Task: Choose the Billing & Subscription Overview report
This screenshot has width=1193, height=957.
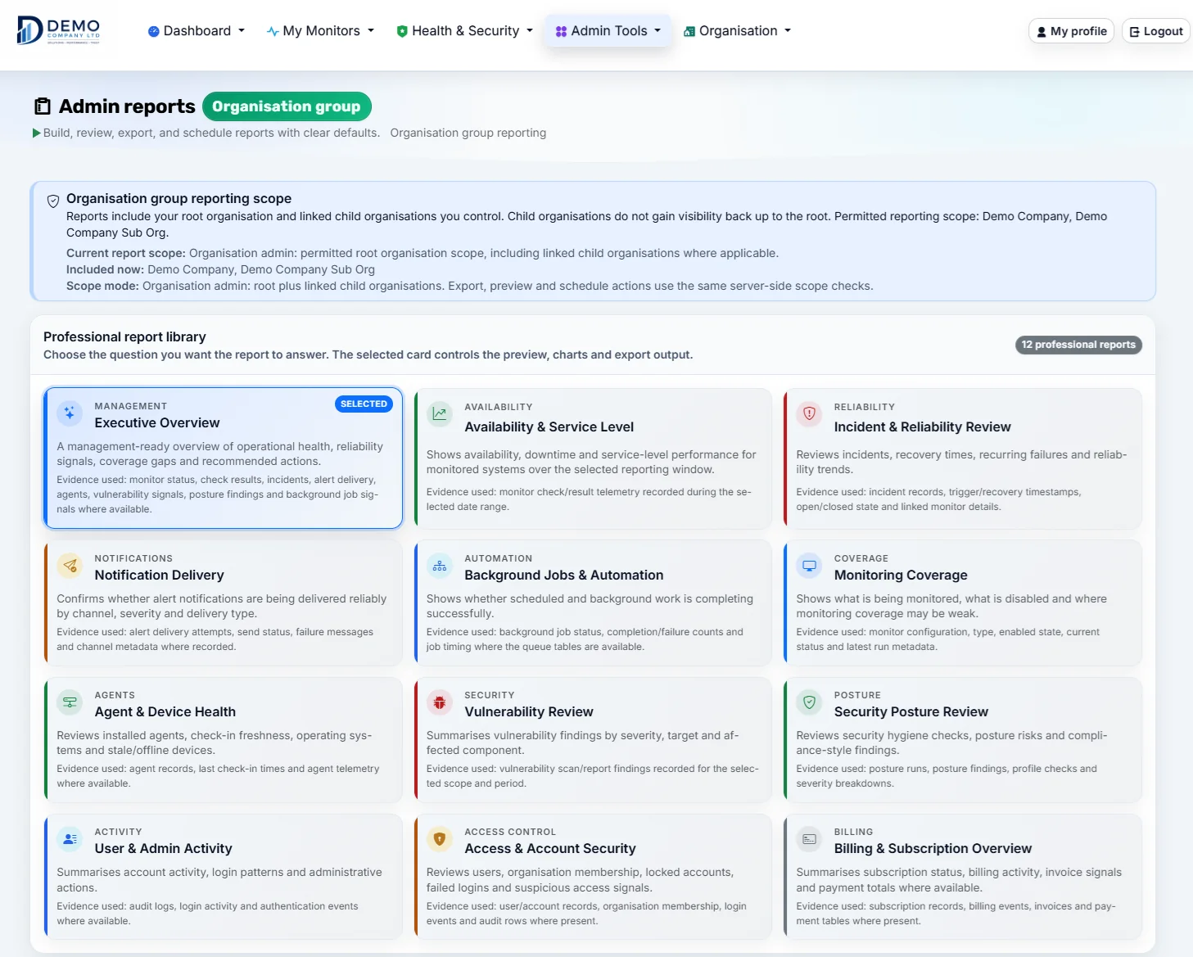Action: click(x=963, y=876)
